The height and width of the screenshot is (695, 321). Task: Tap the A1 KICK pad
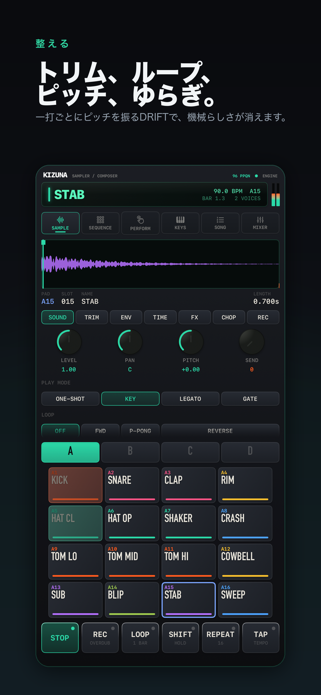pos(75,485)
